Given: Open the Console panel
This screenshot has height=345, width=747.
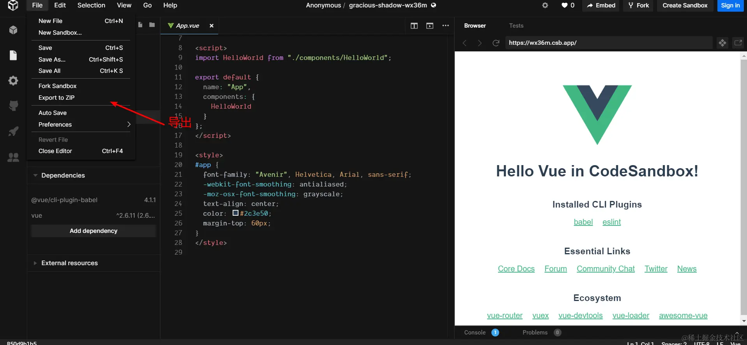Looking at the screenshot, I should tap(481, 333).
